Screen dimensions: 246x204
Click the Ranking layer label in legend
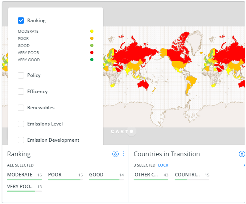point(36,21)
